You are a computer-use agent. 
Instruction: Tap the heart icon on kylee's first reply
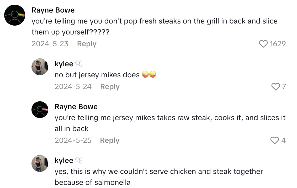(x=275, y=87)
